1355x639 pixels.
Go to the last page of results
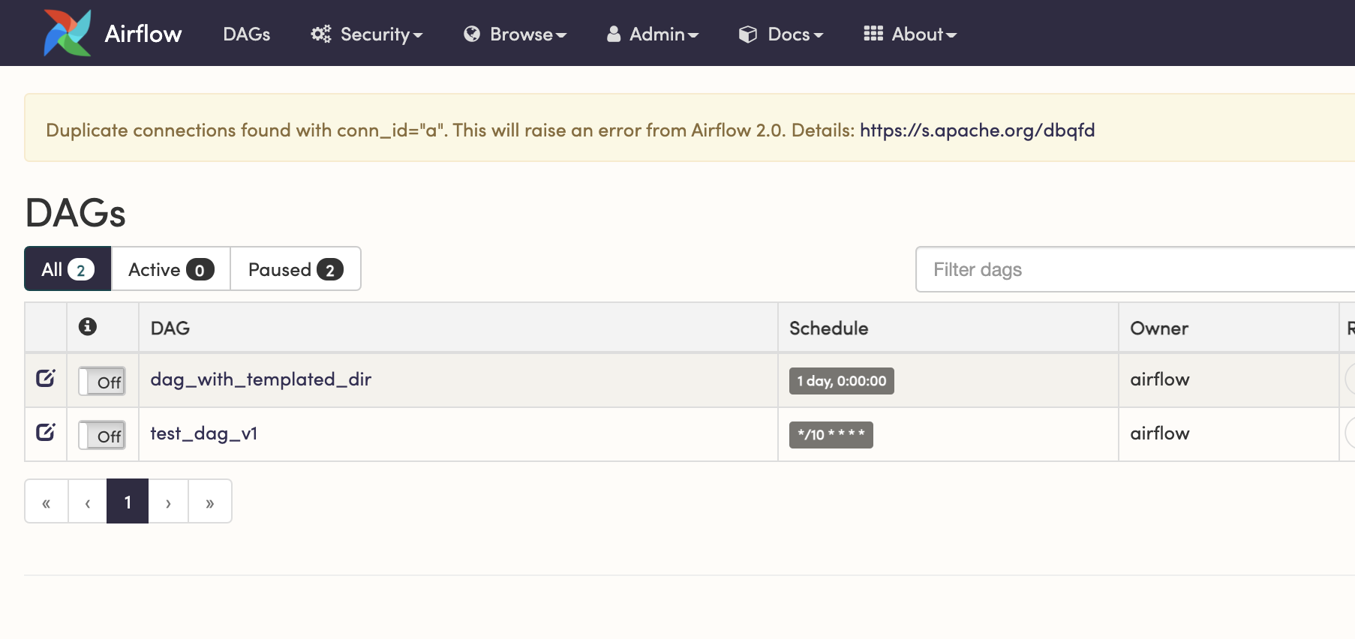[x=210, y=502]
